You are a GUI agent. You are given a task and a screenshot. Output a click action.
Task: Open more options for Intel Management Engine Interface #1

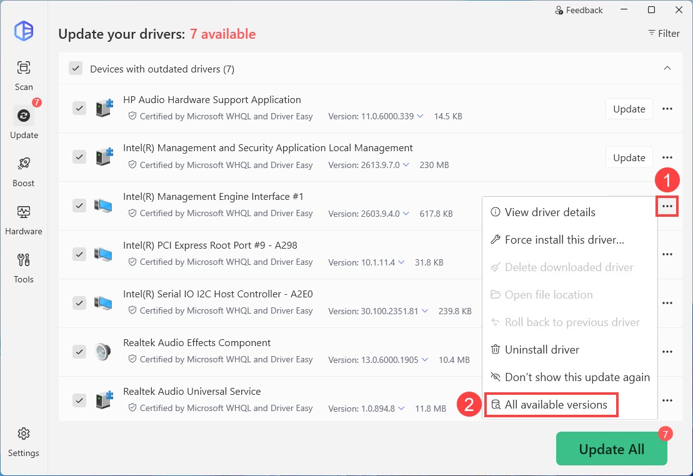click(x=667, y=206)
